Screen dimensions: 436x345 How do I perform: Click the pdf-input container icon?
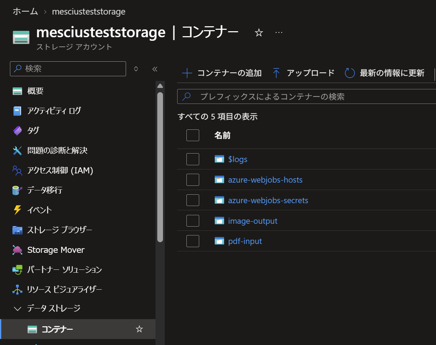[x=219, y=241]
